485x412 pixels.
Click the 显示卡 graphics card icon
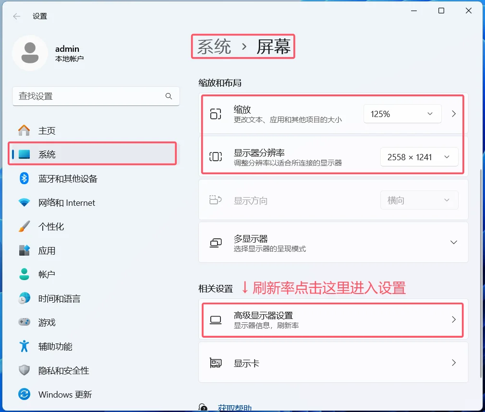pyautogui.click(x=215, y=363)
